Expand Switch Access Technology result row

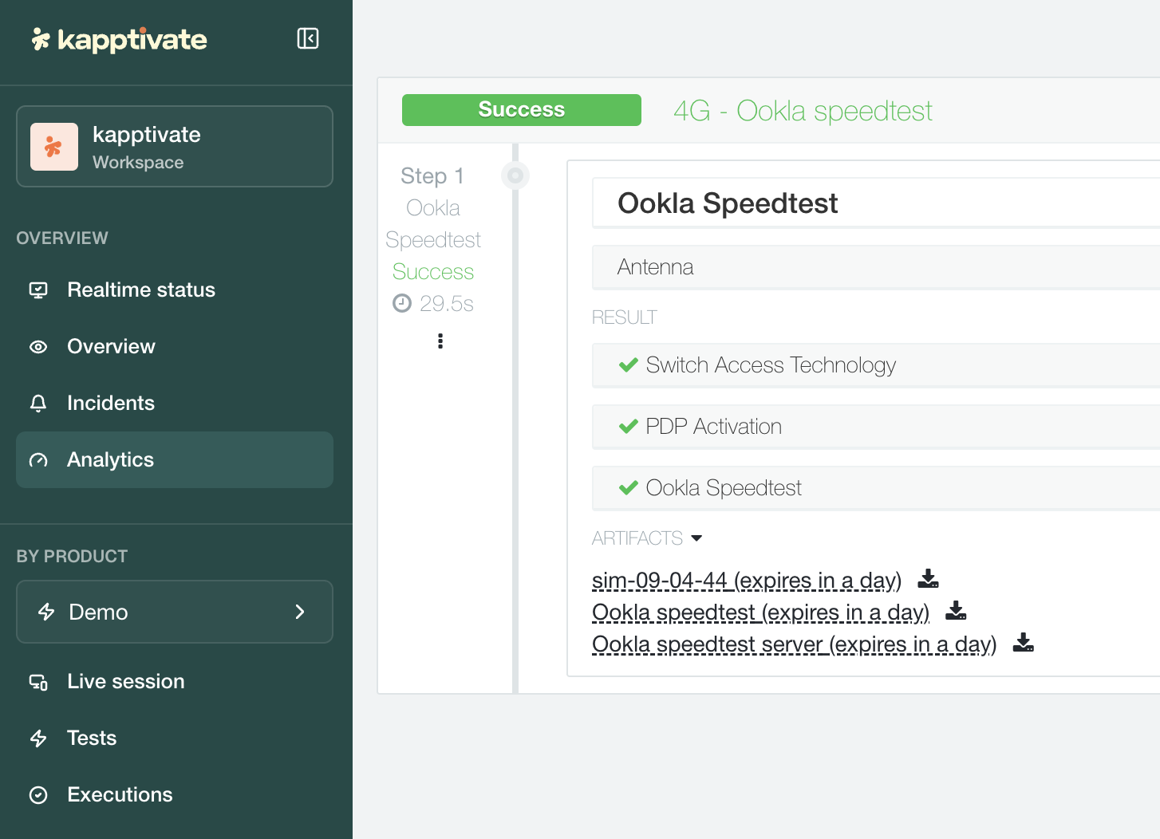876,365
